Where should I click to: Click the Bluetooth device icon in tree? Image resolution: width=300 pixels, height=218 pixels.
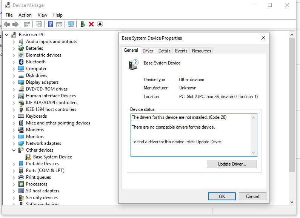(x=22, y=62)
